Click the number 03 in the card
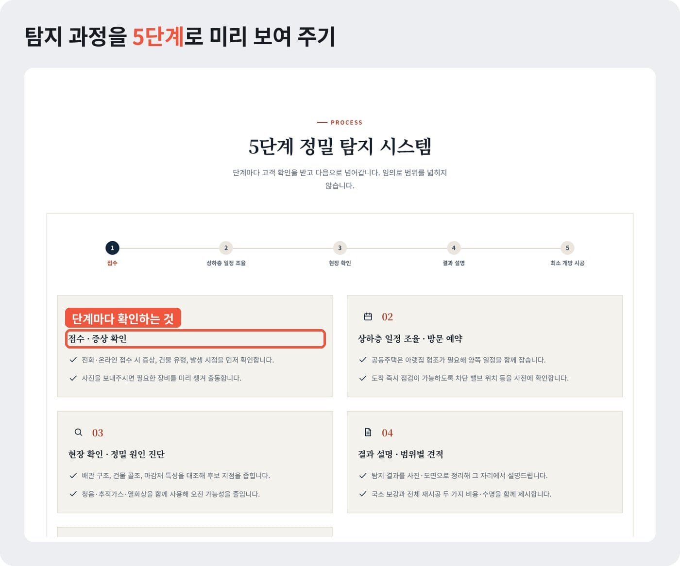 click(x=98, y=433)
